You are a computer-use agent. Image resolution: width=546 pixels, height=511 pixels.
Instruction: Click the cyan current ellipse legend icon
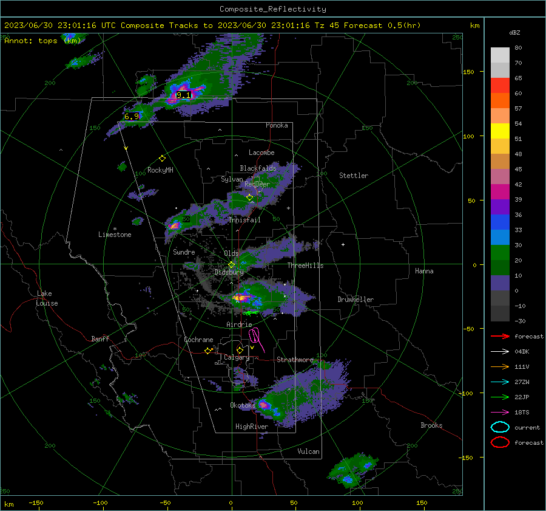tap(500, 427)
